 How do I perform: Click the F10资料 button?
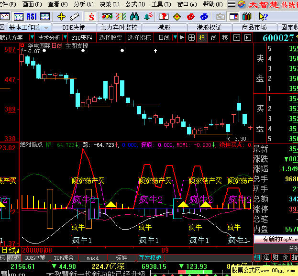[x=82, y=38]
